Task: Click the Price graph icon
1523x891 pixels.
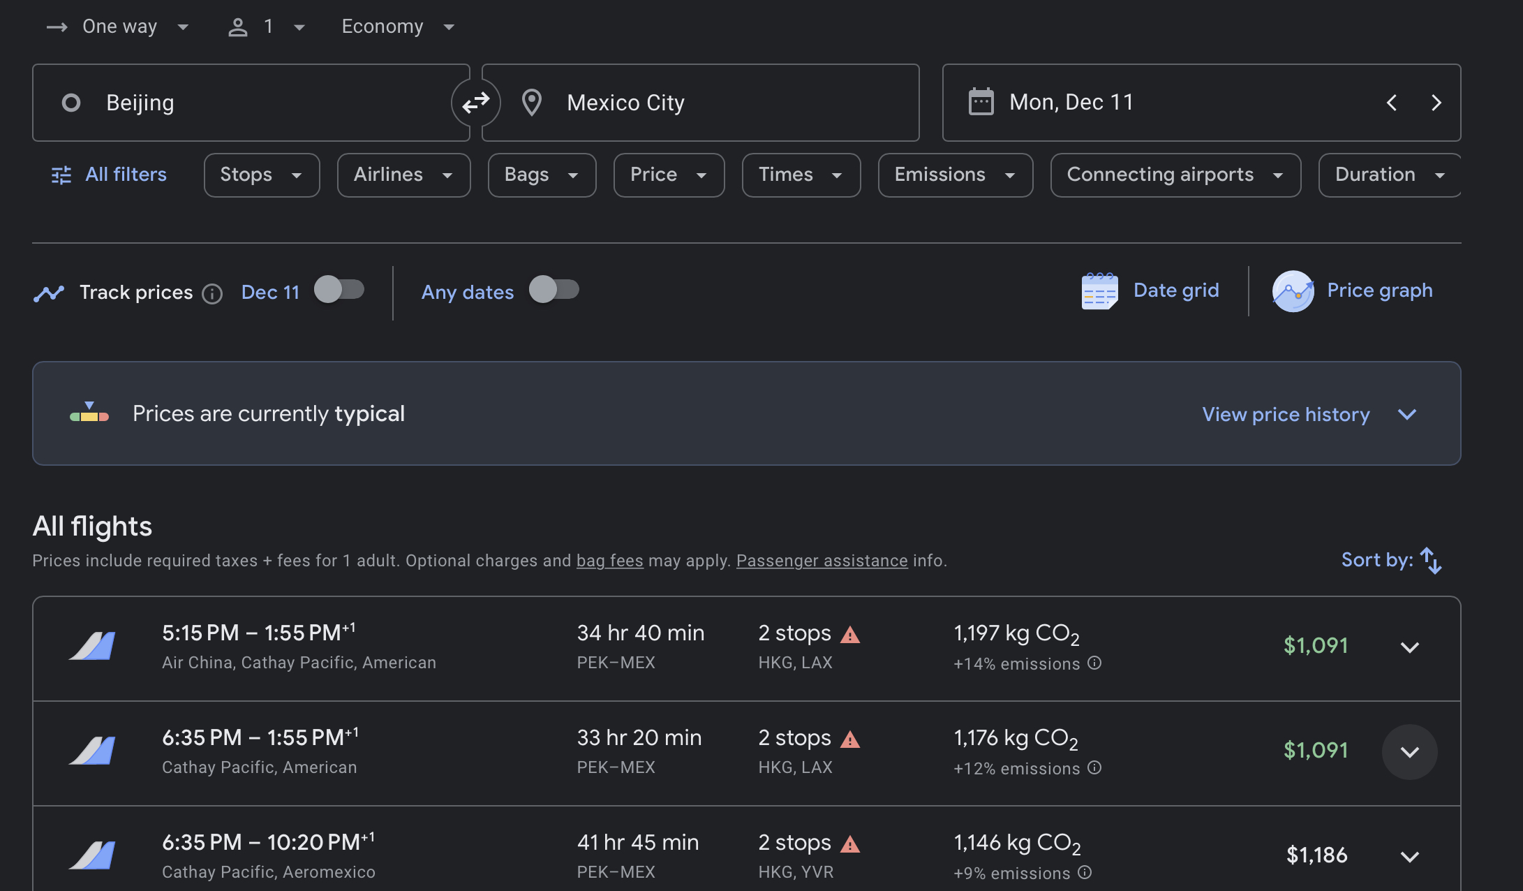Action: click(1293, 291)
